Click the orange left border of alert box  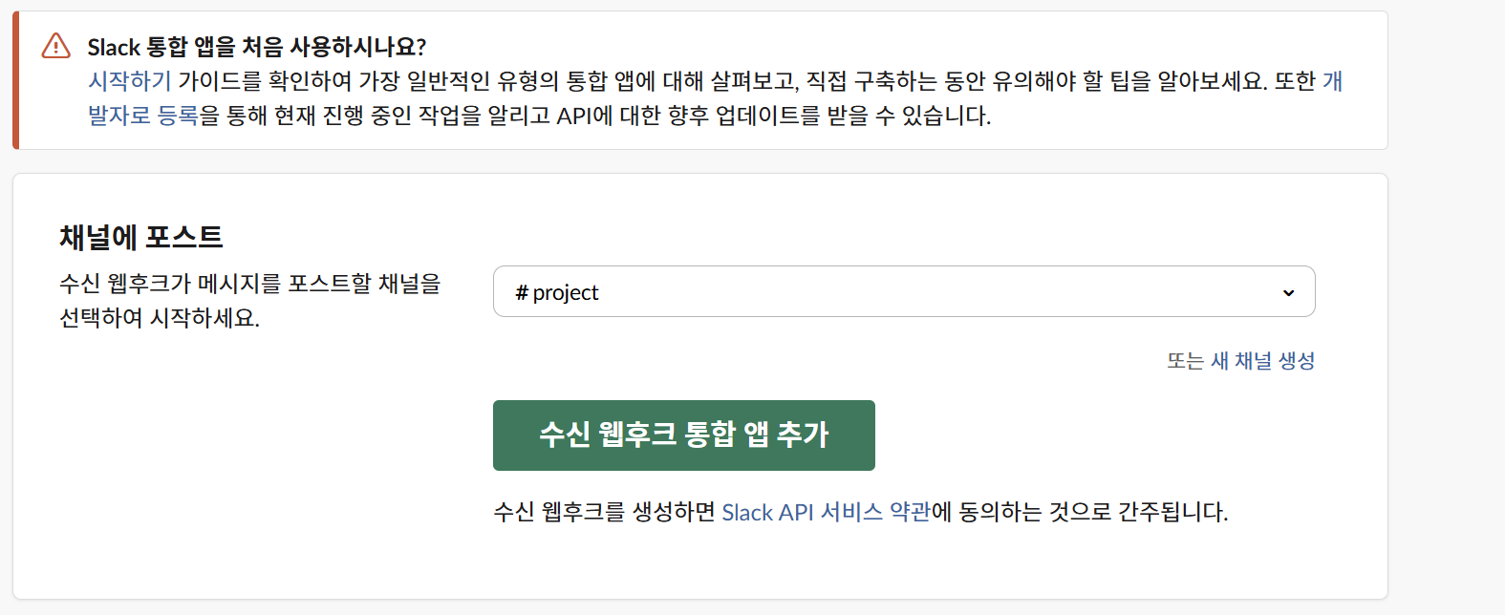(x=15, y=80)
